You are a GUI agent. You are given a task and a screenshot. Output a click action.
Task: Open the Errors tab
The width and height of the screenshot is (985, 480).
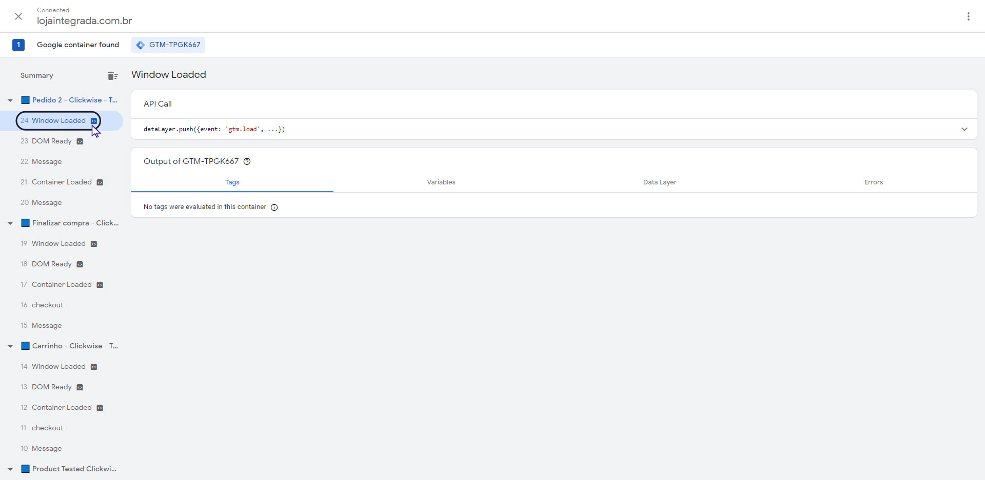pos(873,182)
